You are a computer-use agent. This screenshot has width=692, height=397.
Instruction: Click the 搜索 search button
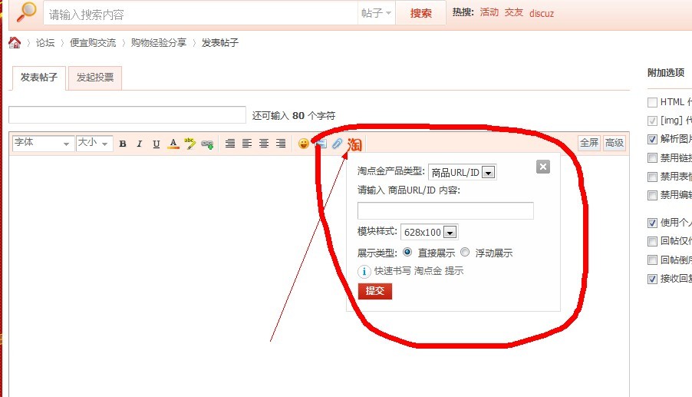[420, 13]
